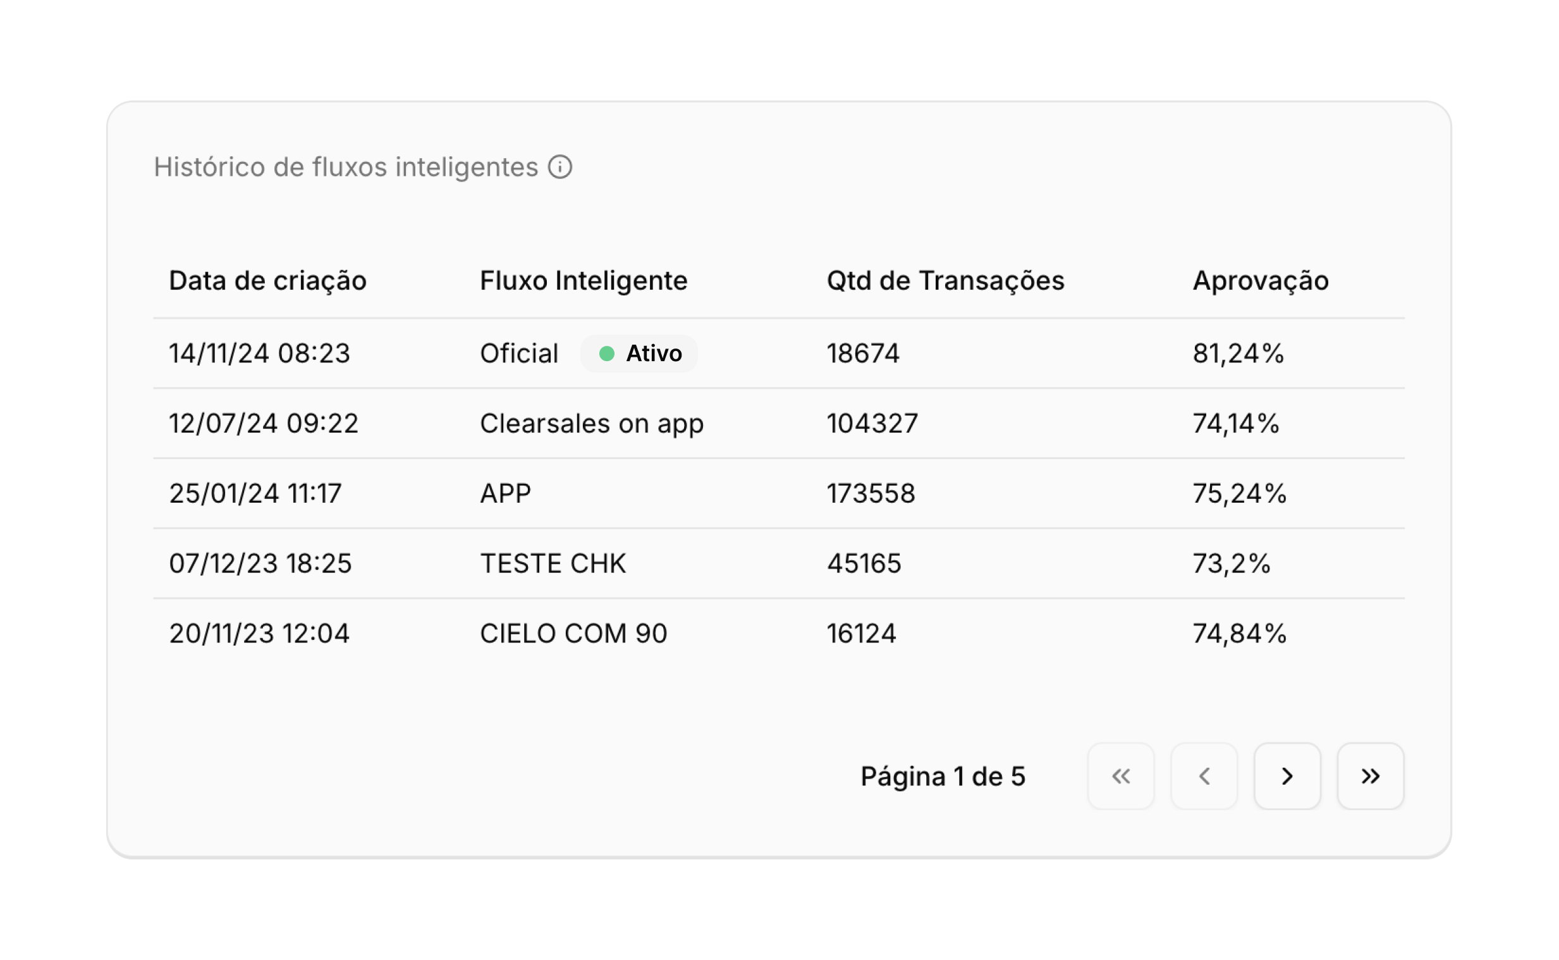Click the Histórico de fluxos inteligentes title

pos(346,167)
